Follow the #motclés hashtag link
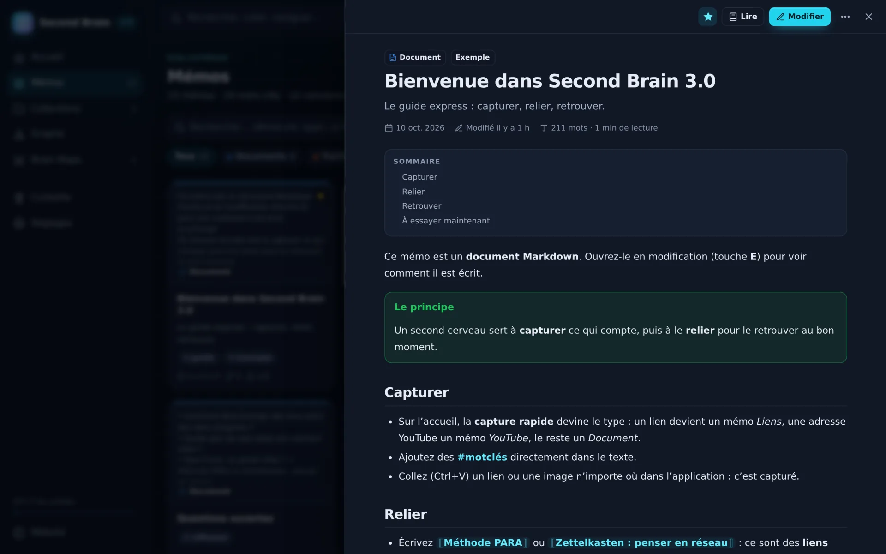 click(482, 457)
